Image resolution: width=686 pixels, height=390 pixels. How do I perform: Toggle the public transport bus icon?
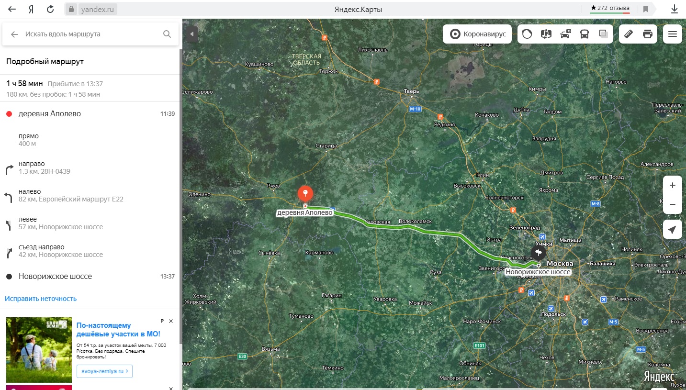(585, 34)
